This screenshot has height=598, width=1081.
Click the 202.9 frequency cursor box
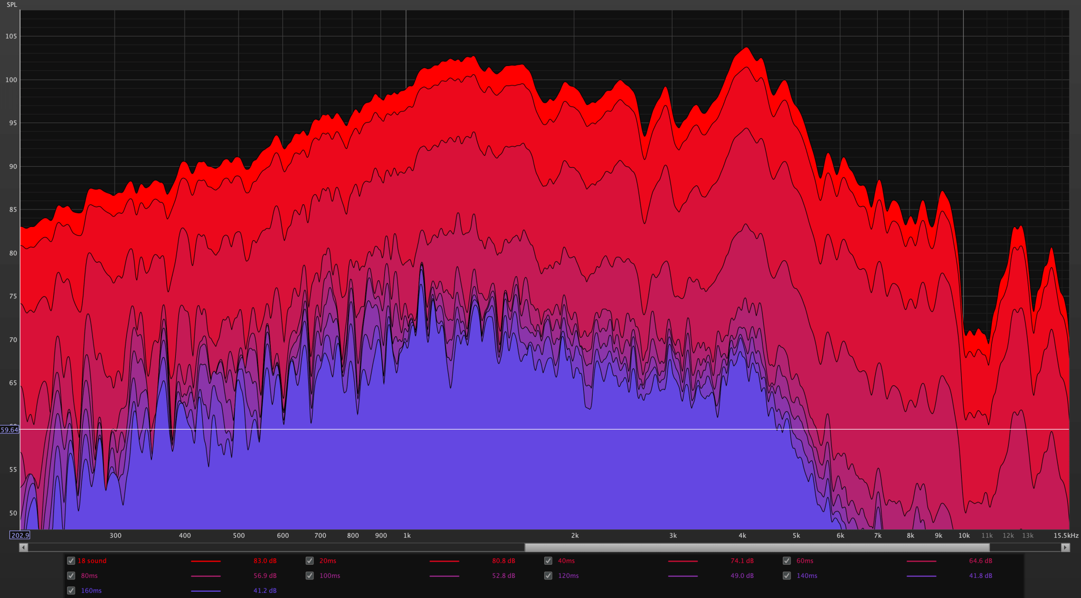(20, 535)
